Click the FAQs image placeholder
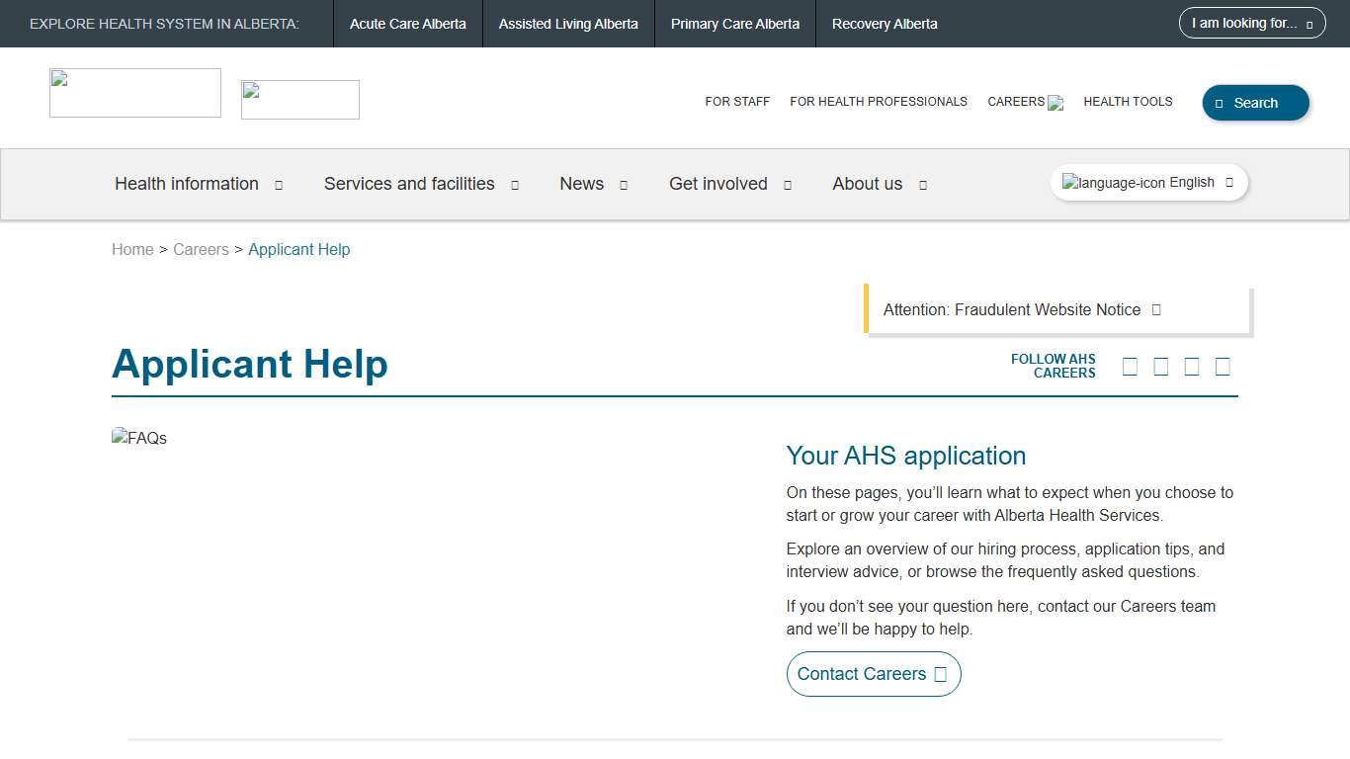Image resolution: width=1350 pixels, height=759 pixels. [139, 437]
